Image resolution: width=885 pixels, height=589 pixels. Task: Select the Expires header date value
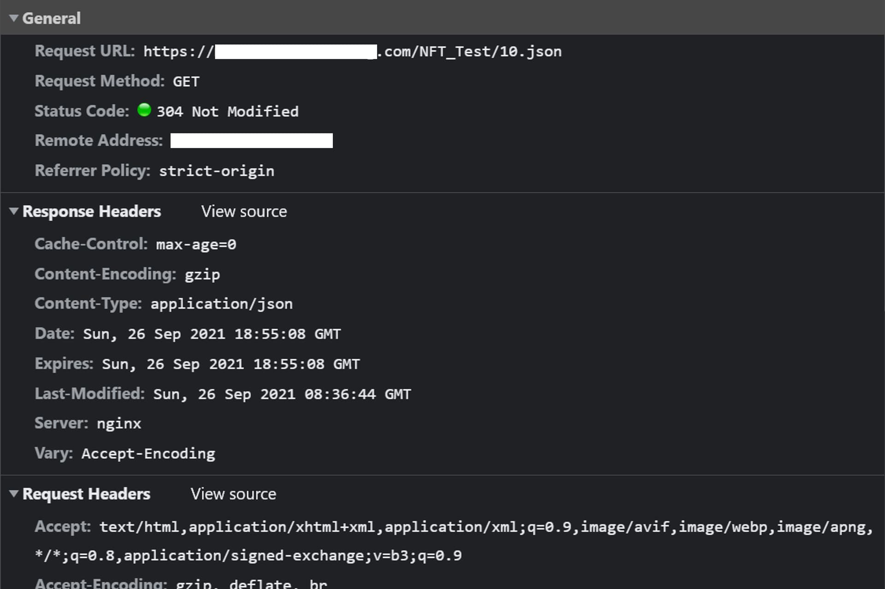point(231,364)
